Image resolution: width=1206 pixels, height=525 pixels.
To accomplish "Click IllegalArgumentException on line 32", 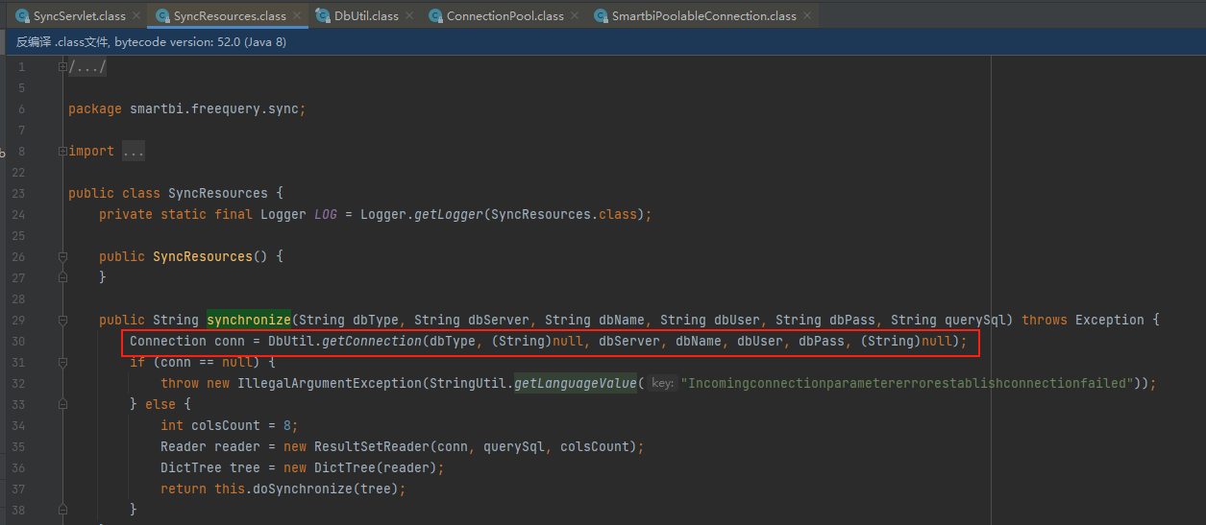I will pyautogui.click(x=330, y=383).
